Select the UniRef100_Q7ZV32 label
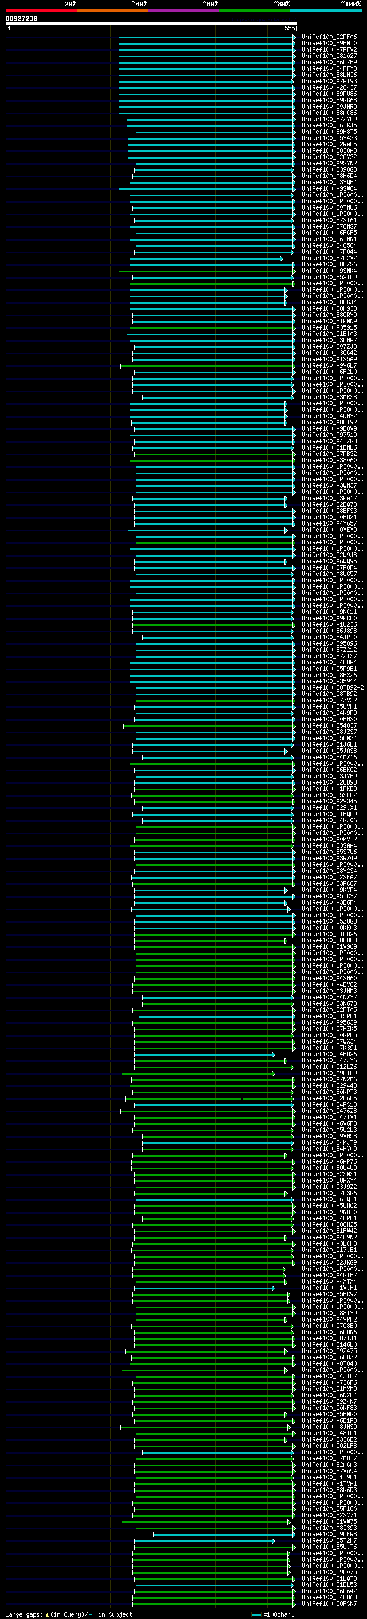Image resolution: width=367 pixels, height=1619 pixels. [x=329, y=700]
